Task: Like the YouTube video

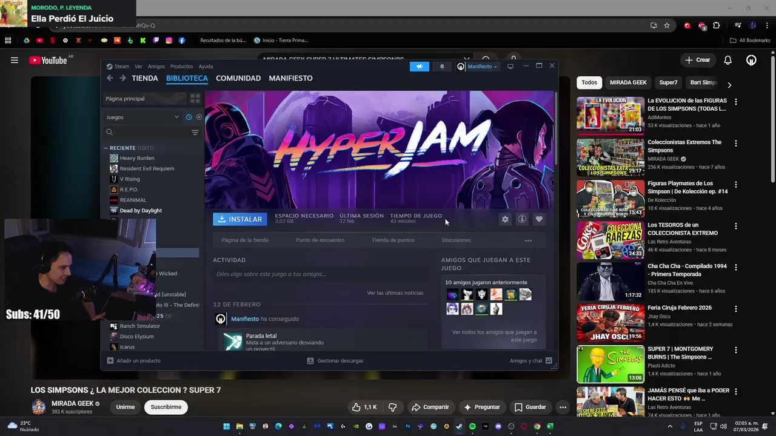Action: 365,408
